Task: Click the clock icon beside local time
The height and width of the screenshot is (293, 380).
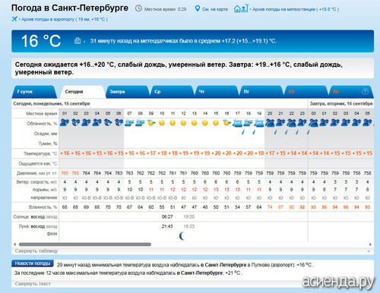Action: [x=138, y=8]
